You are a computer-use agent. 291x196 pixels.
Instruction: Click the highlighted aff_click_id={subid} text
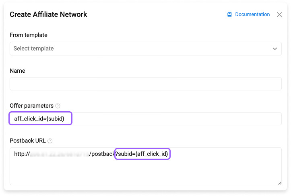click(x=39, y=118)
